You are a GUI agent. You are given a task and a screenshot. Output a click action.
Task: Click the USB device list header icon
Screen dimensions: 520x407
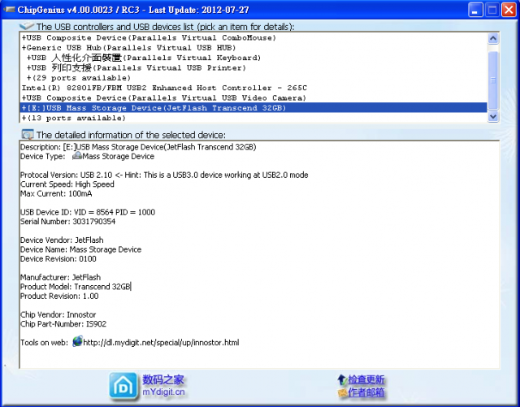[x=27, y=26]
